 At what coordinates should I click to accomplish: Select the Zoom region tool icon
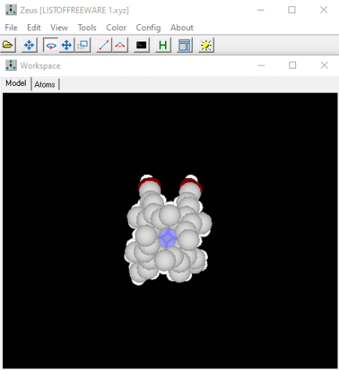point(83,45)
